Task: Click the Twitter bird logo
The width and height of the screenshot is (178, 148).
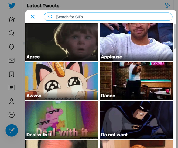Action: pyautogui.click(x=12, y=6)
